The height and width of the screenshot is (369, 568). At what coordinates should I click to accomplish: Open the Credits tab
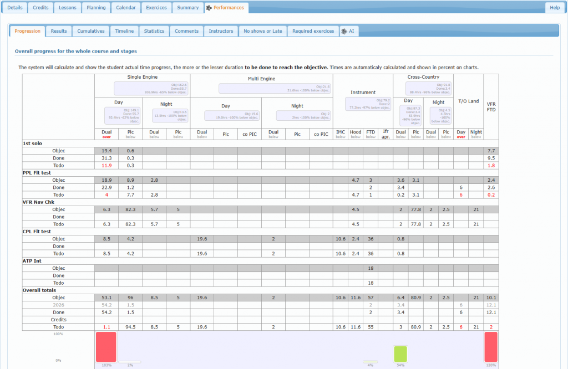[x=40, y=8]
